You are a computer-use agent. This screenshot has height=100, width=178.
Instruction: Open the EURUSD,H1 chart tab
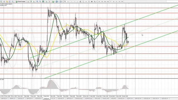pos(21,99)
